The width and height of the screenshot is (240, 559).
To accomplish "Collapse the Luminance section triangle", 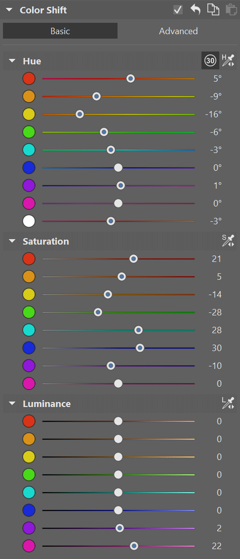I will (12, 404).
